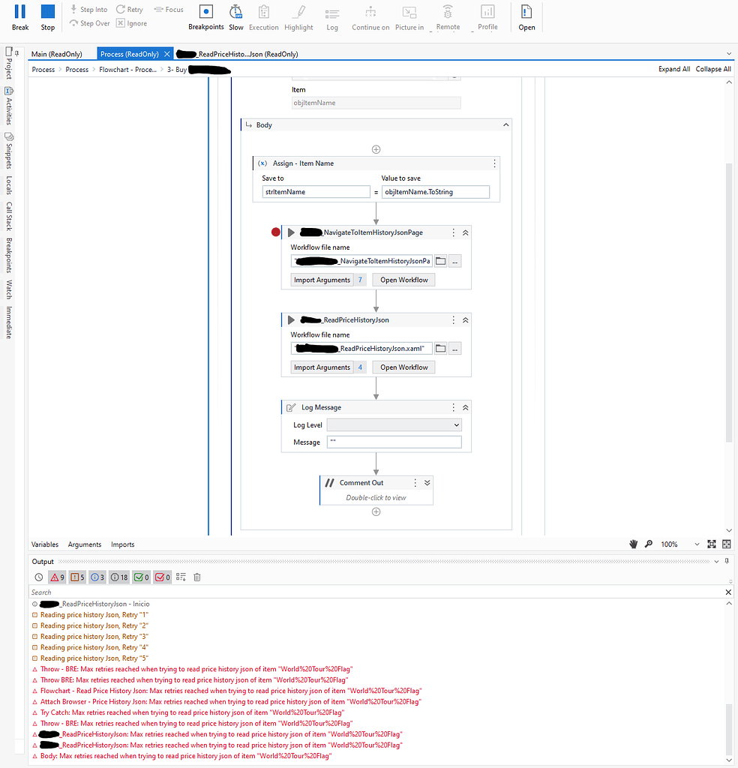Screen dimensions: 738x768
Task: Toggle the errors filter in Output panel
Action: coord(56,577)
